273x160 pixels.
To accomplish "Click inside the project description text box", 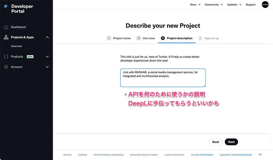I will (163, 78).
